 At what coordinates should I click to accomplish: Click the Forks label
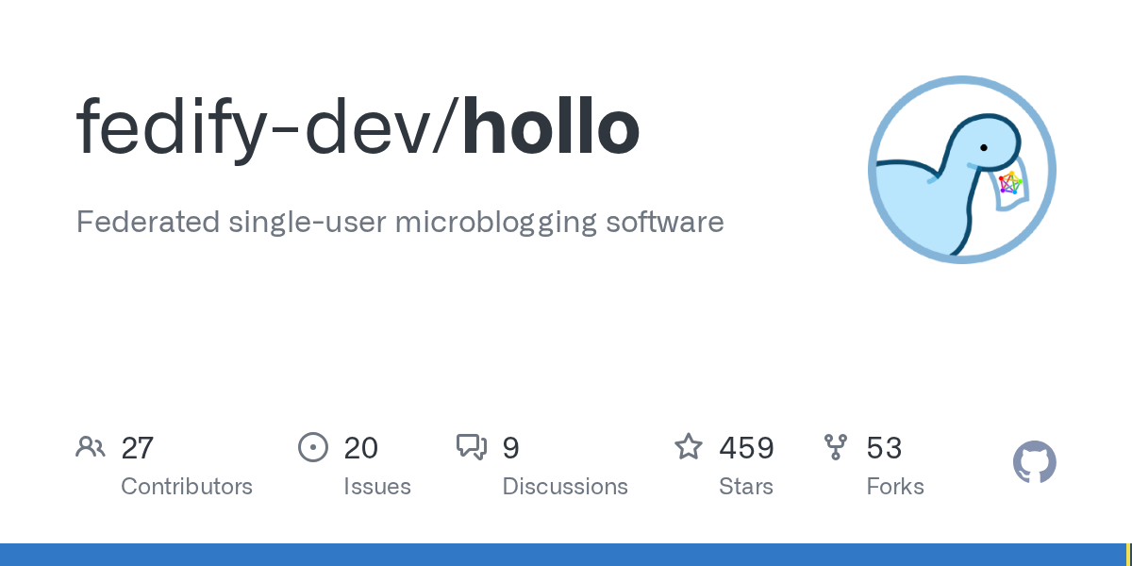[895, 487]
